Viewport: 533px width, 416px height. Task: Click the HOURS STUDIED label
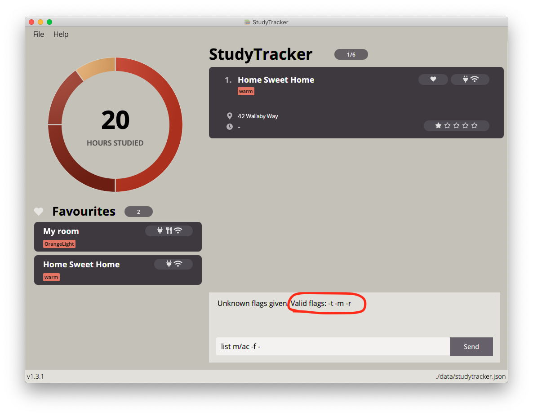point(115,143)
